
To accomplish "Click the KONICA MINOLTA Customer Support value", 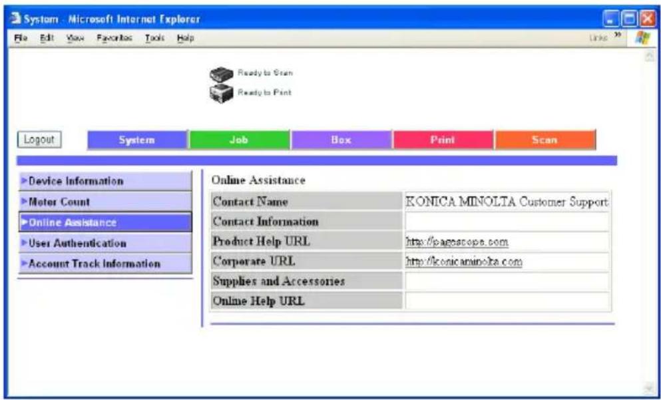I will click(x=507, y=202).
